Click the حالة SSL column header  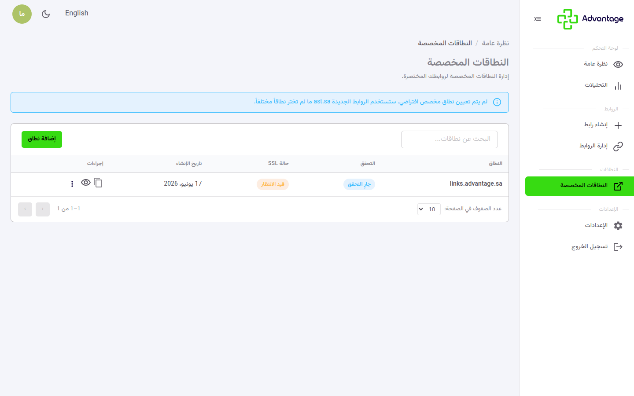coord(278,164)
